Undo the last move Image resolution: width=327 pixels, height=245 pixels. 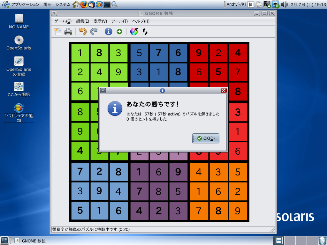coord(83,32)
